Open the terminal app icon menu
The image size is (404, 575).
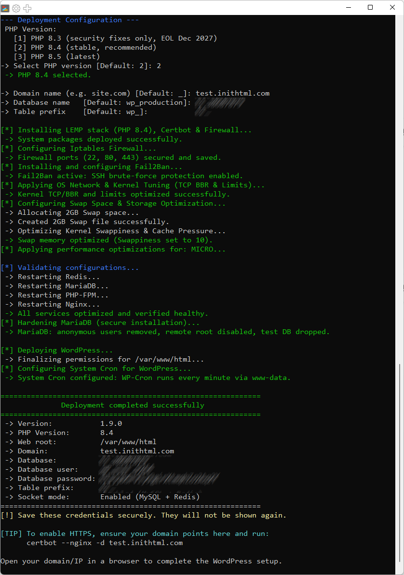(5, 8)
